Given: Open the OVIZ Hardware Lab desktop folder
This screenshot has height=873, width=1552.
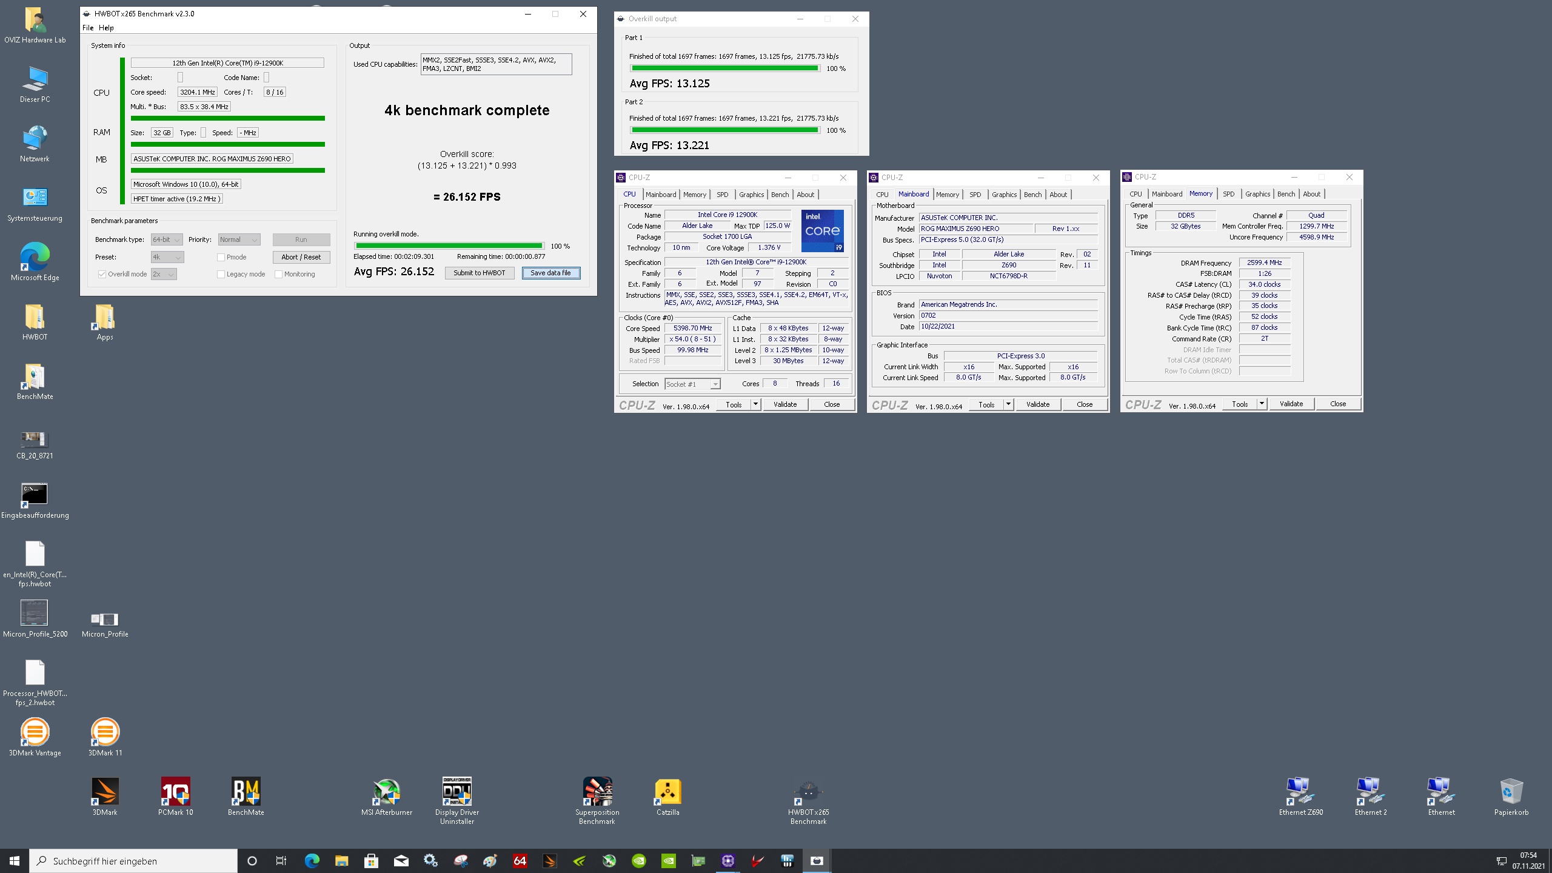Looking at the screenshot, I should pyautogui.click(x=35, y=25).
